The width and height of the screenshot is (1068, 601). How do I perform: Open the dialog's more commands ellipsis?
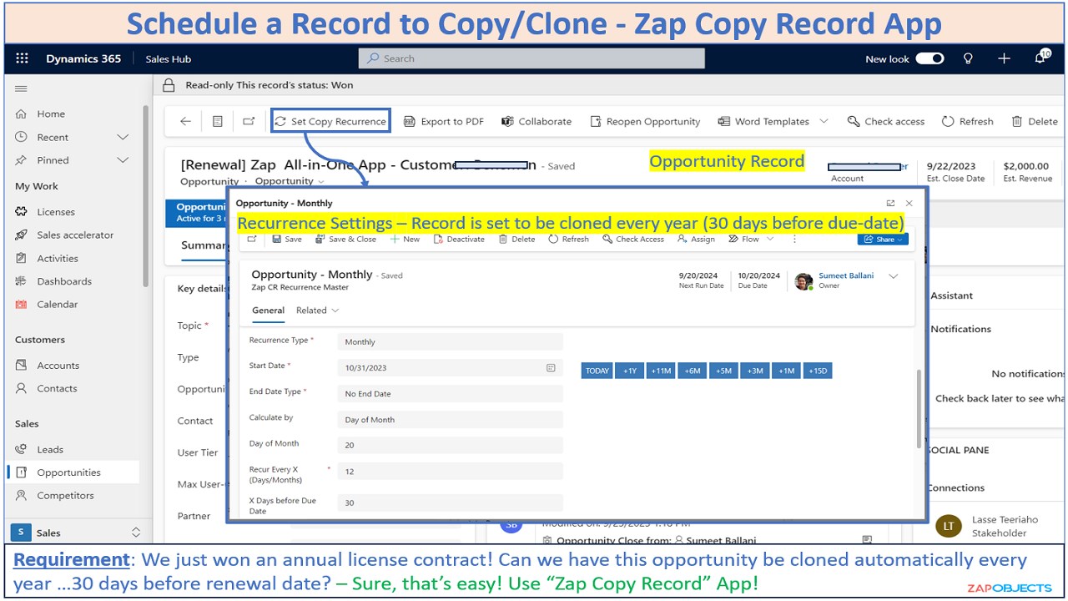(x=793, y=240)
